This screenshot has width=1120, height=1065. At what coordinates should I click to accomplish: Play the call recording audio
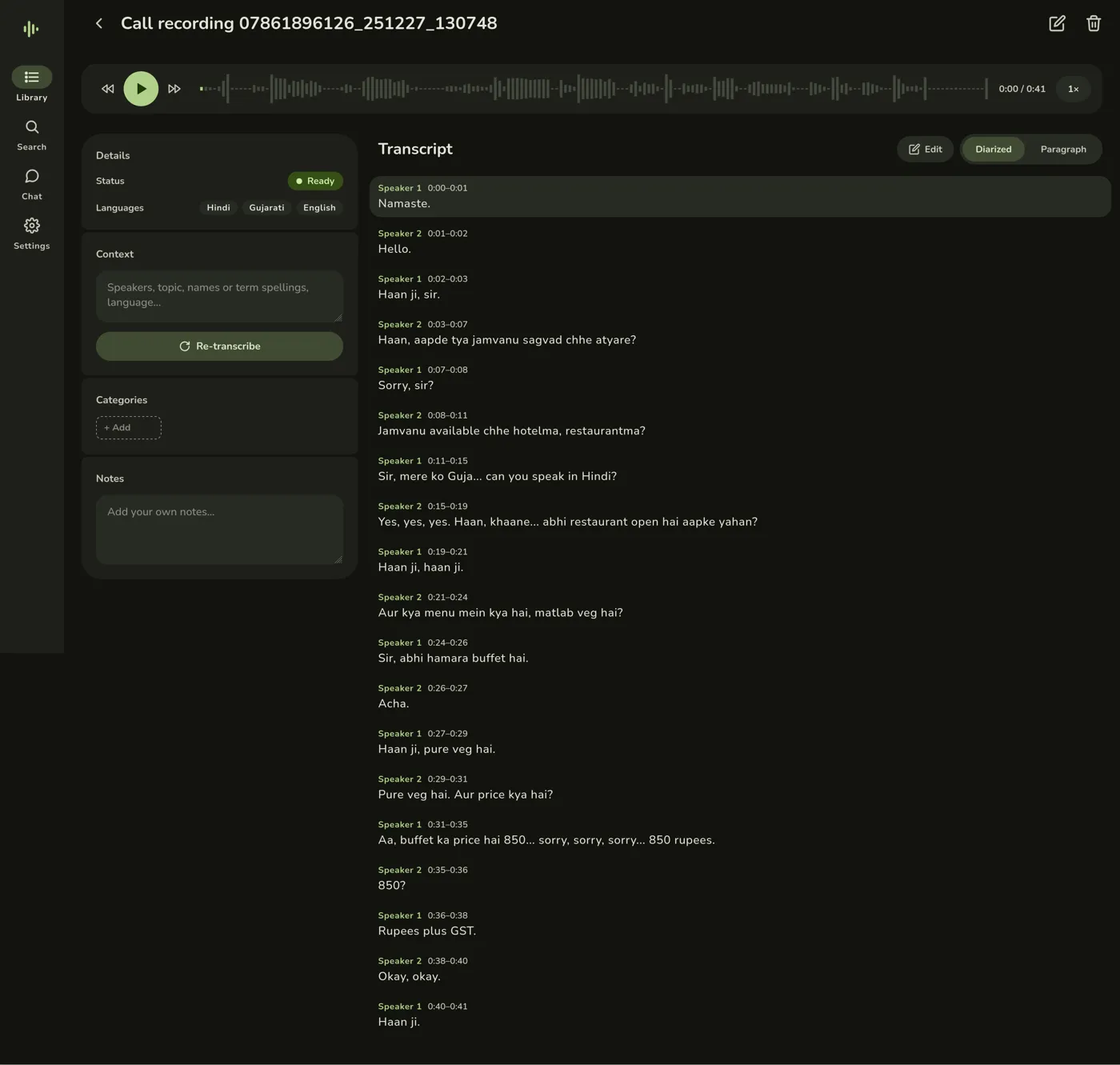tap(141, 89)
